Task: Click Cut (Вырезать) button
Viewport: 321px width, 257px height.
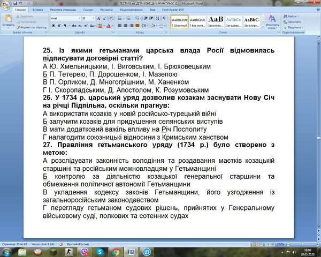Action: pyautogui.click(x=25, y=17)
